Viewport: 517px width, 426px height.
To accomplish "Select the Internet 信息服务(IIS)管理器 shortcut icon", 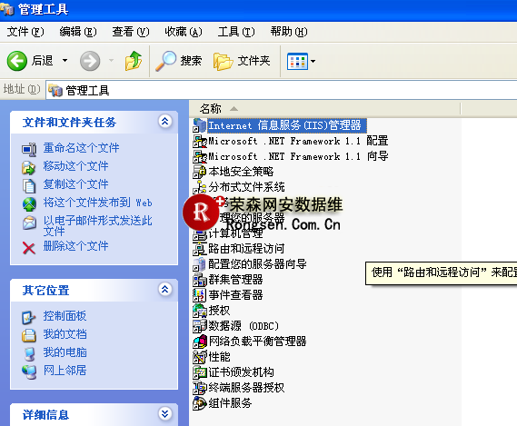I will (x=200, y=125).
